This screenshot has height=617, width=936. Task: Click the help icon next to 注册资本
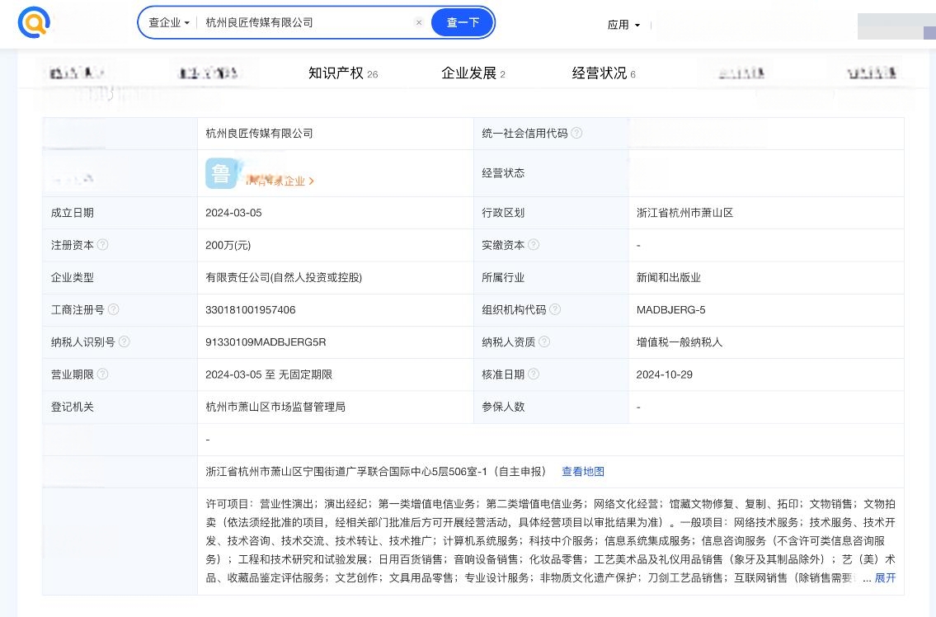103,245
